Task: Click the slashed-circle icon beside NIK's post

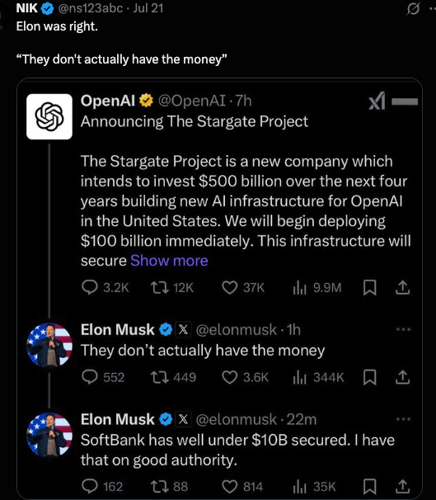Action: (413, 9)
